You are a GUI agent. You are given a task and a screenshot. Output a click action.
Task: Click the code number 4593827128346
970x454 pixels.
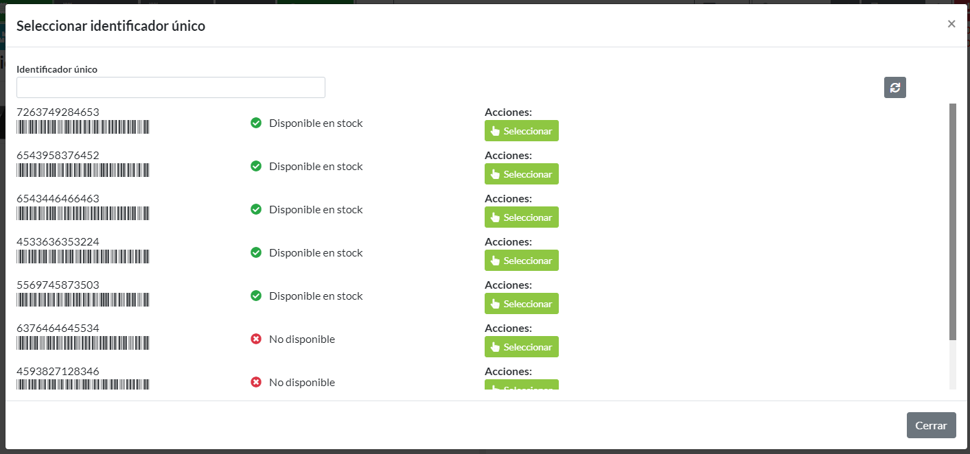point(58,371)
